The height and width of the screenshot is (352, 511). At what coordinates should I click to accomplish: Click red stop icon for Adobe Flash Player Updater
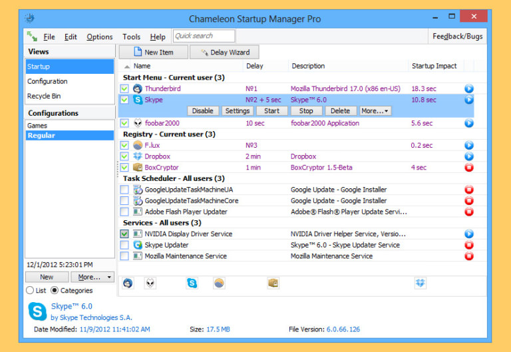point(469,212)
